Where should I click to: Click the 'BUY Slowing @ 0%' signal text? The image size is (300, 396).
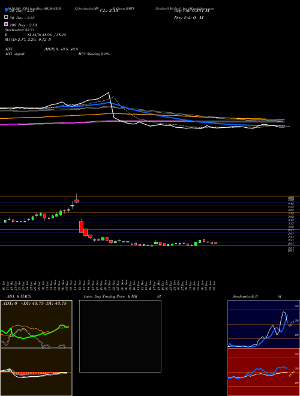point(94,54)
